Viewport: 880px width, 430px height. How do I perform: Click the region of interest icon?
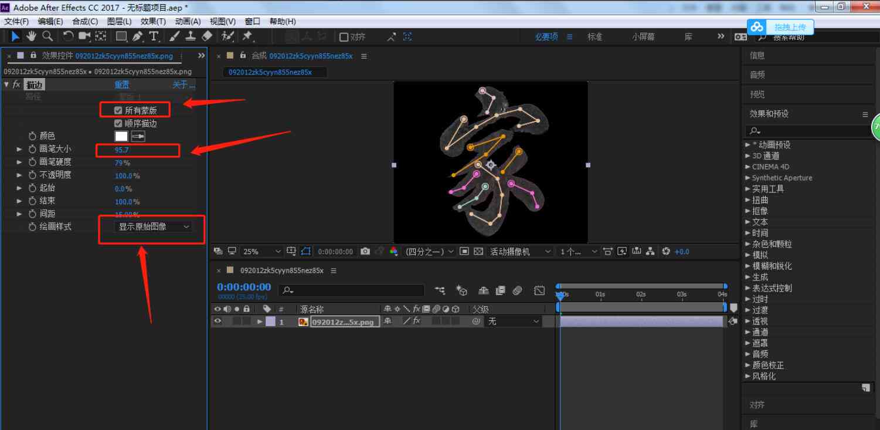464,251
